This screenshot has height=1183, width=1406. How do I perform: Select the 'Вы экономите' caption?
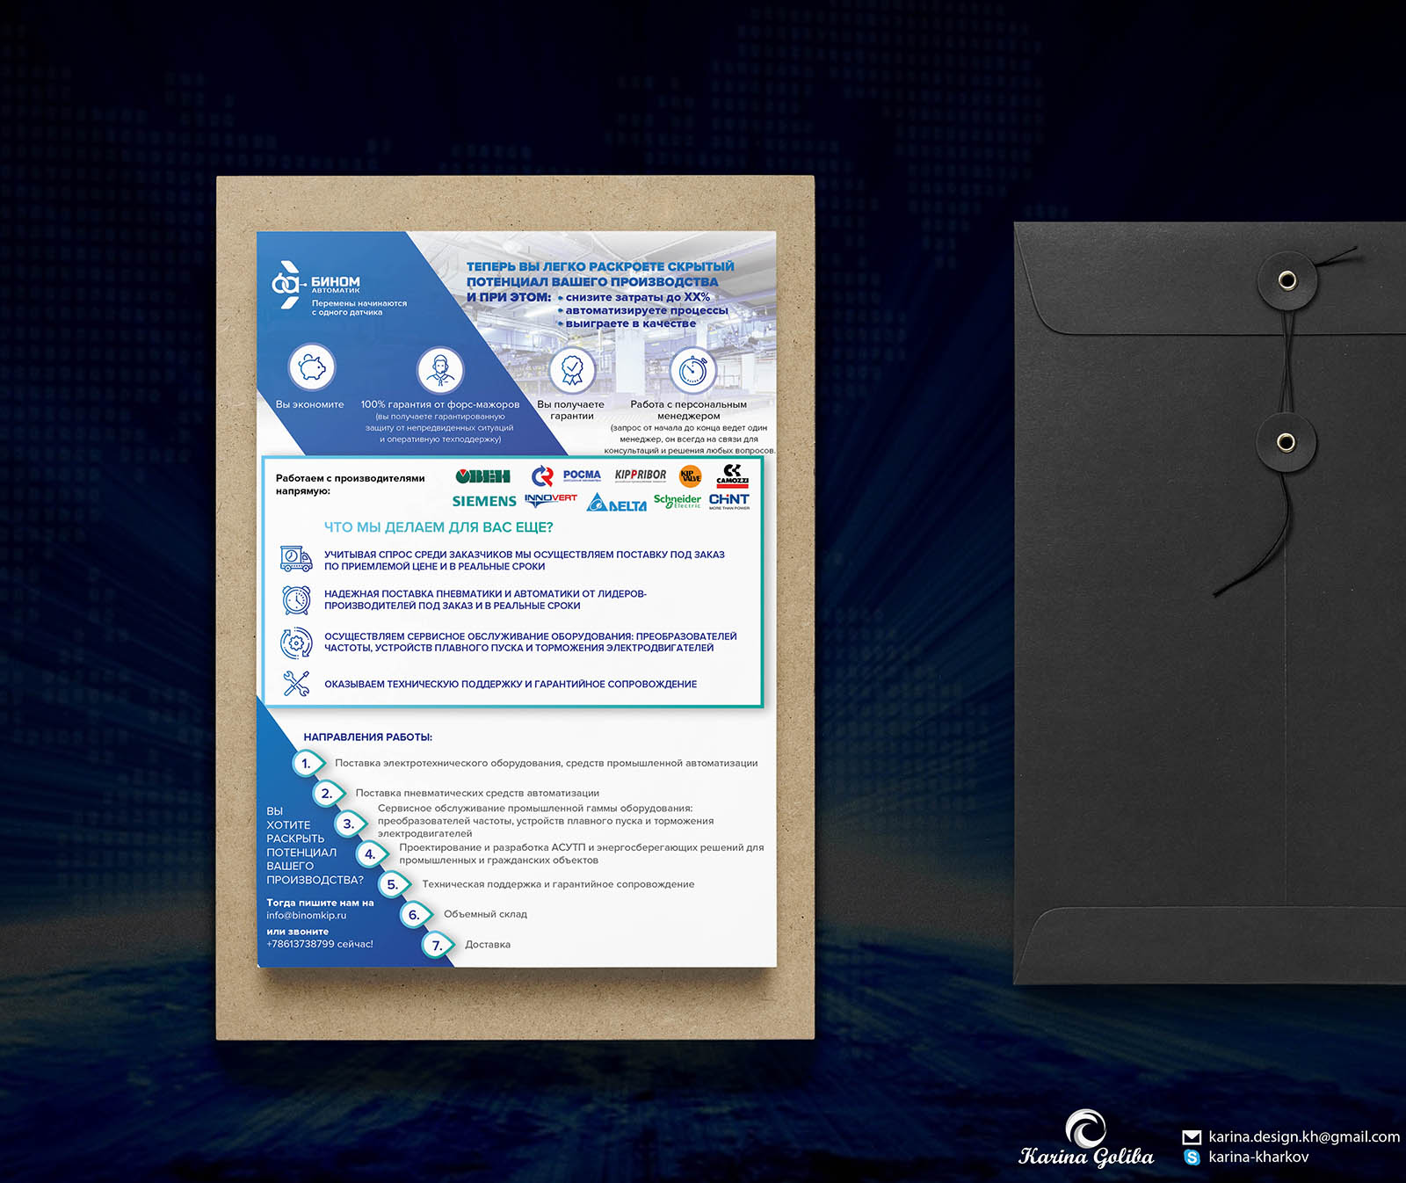[x=310, y=405]
